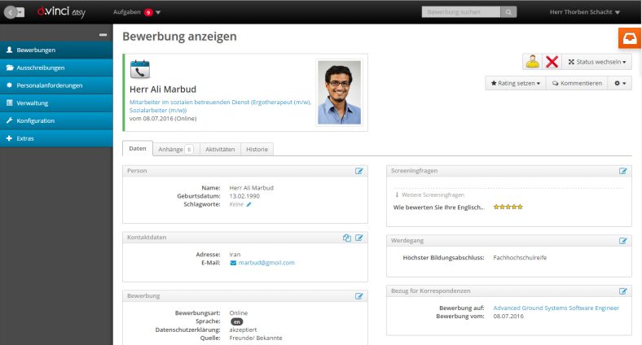Click the Fachhochschulreife value

(520, 257)
